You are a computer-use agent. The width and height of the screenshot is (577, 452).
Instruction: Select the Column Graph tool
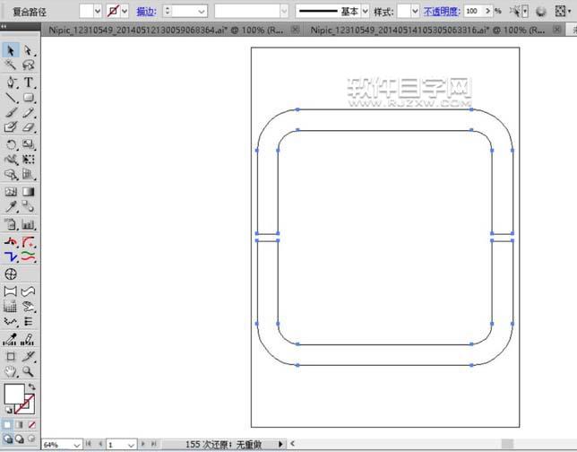[x=29, y=224]
